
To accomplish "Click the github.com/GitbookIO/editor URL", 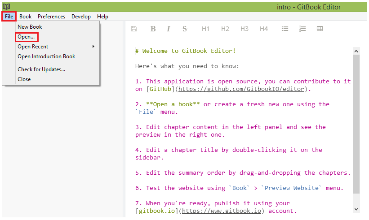I will pyautogui.click(x=241, y=89).
